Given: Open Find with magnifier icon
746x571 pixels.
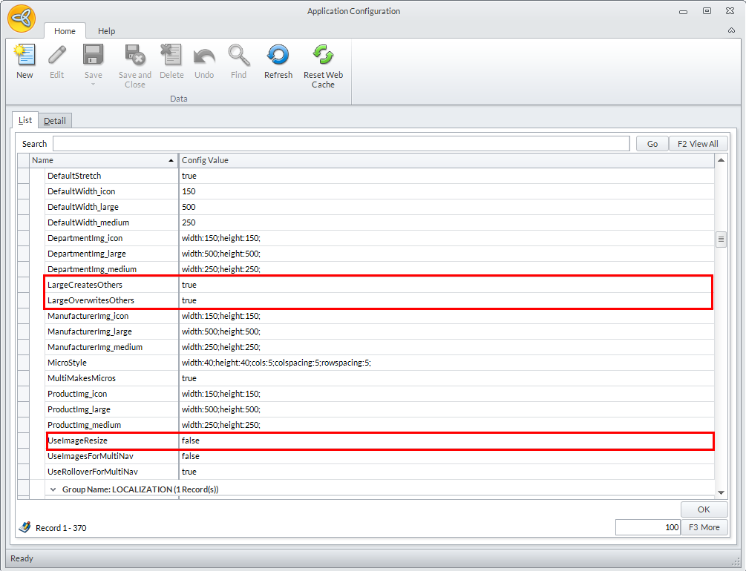Looking at the screenshot, I should coord(238,56).
